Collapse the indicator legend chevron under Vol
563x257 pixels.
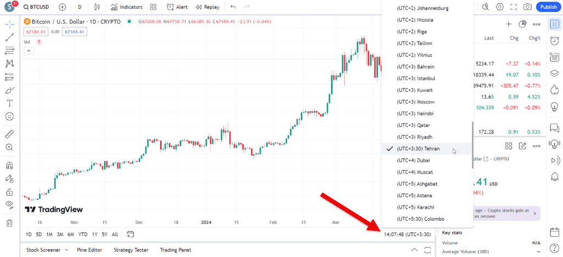click(x=29, y=51)
